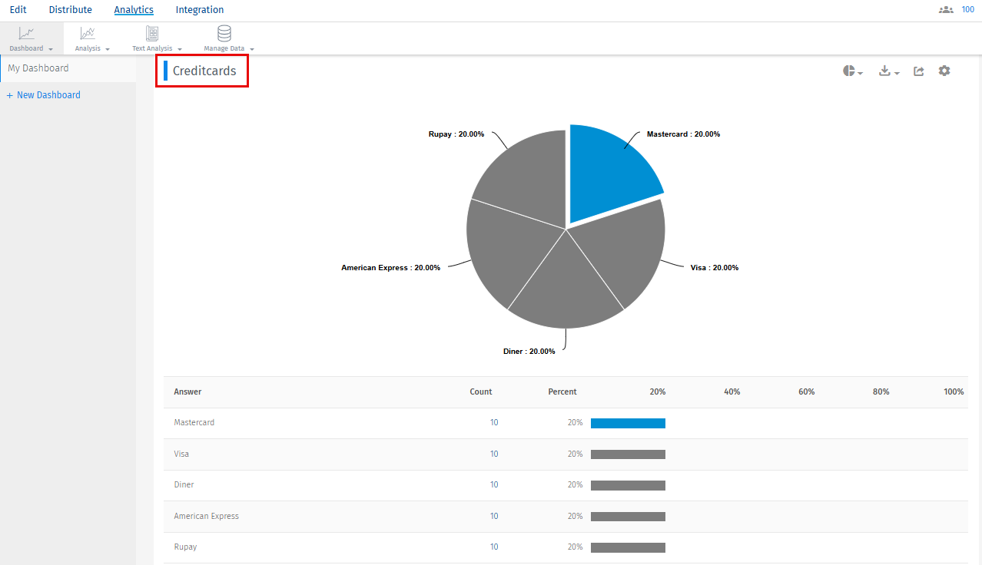Viewport: 982px width, 565px height.
Task: Open the download chart options
Action: pyautogui.click(x=889, y=71)
